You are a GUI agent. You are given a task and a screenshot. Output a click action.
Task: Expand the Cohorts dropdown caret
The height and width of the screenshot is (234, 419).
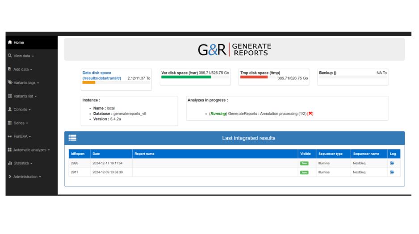point(29,110)
